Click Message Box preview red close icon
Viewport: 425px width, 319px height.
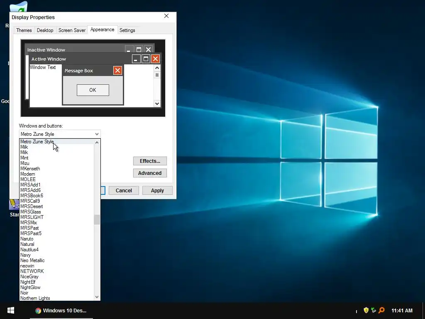117,71
